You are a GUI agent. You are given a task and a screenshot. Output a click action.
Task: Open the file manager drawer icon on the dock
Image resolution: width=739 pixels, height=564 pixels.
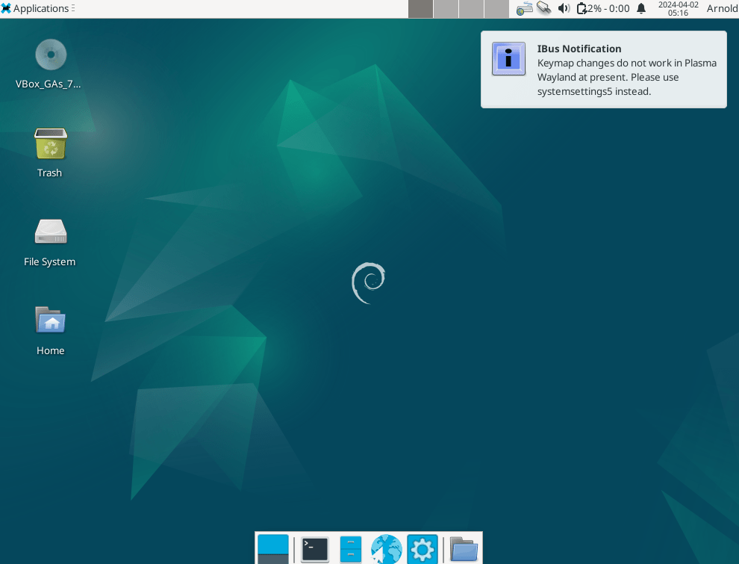tap(350, 549)
